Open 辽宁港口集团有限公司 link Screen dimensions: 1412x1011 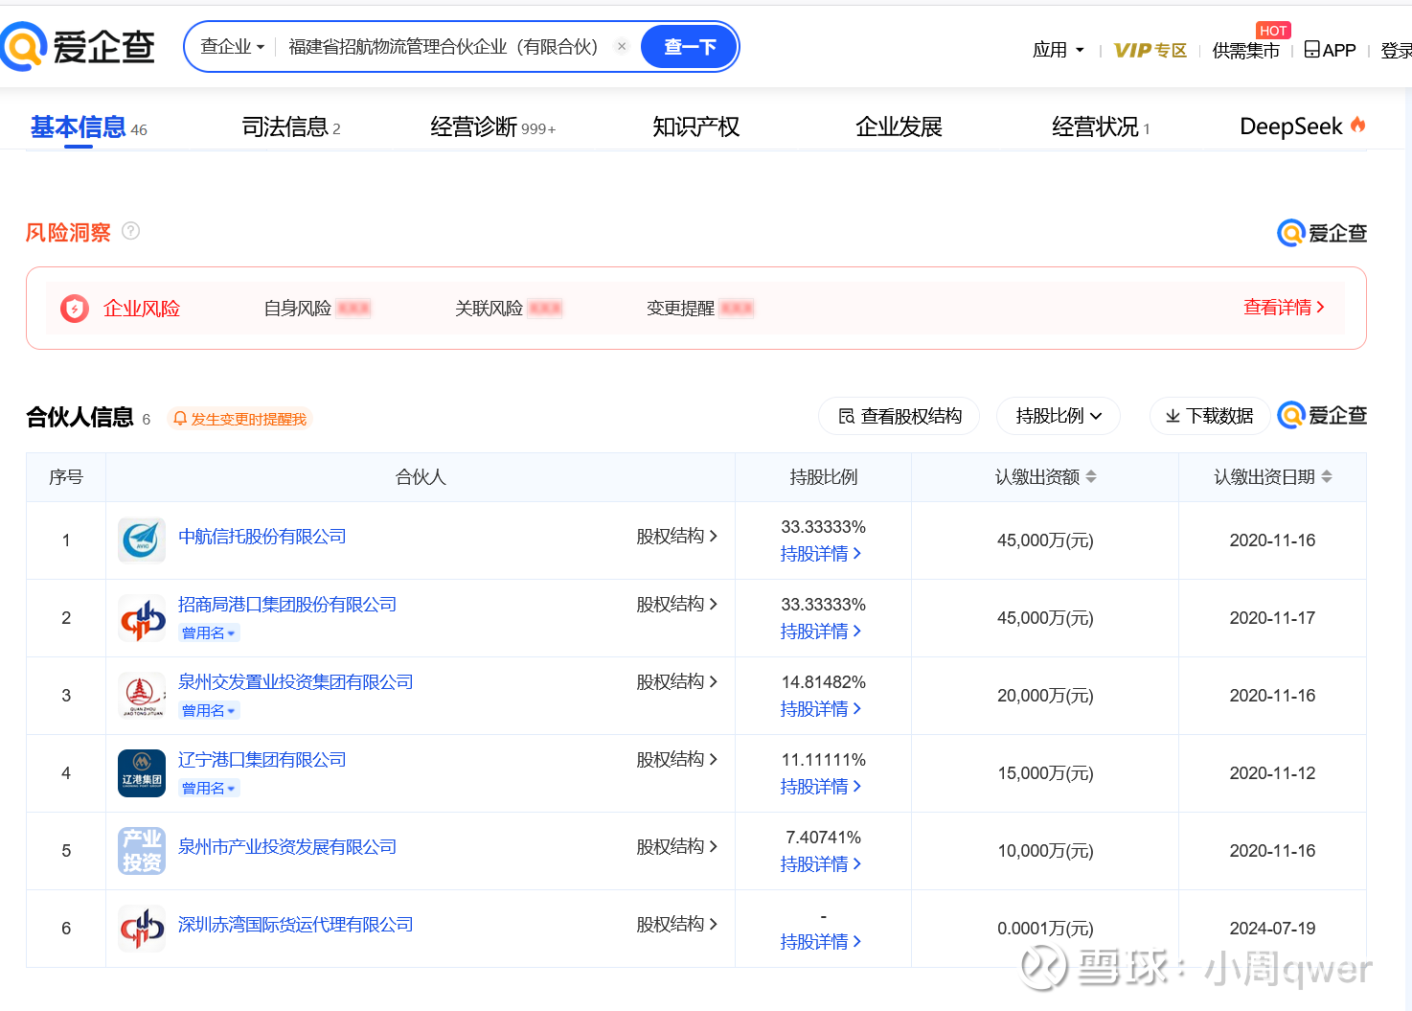pos(262,760)
